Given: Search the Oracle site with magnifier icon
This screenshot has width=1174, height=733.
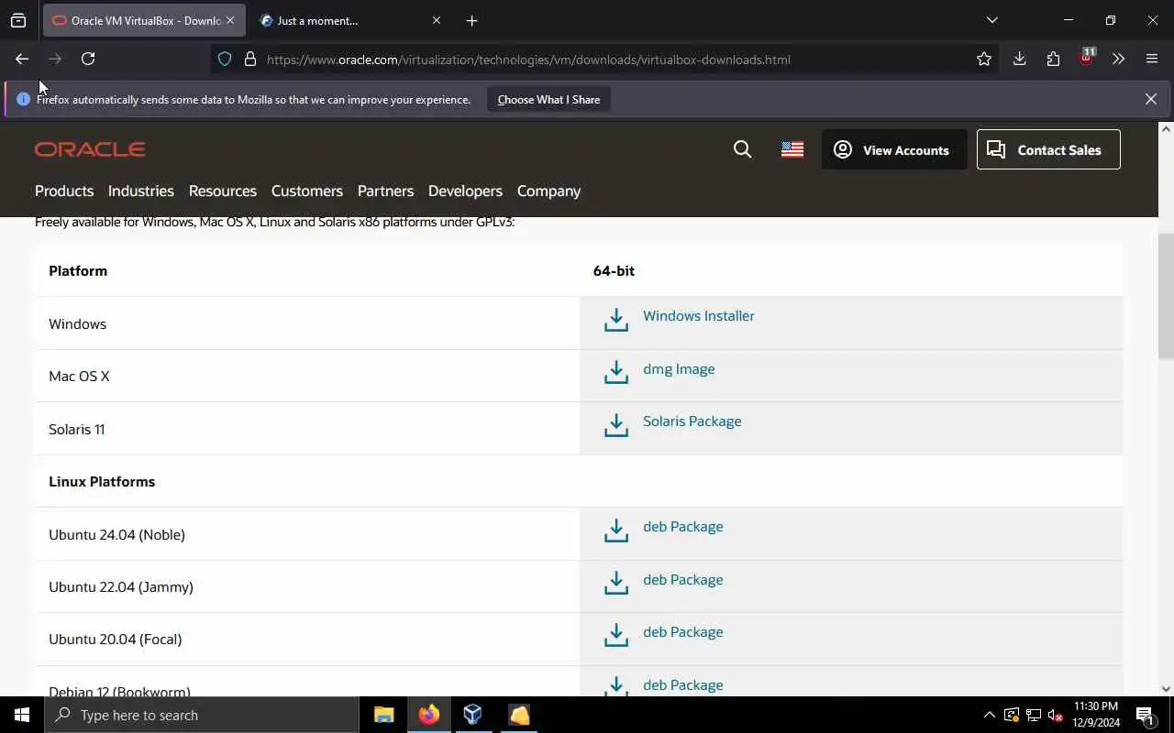Looking at the screenshot, I should (x=743, y=149).
